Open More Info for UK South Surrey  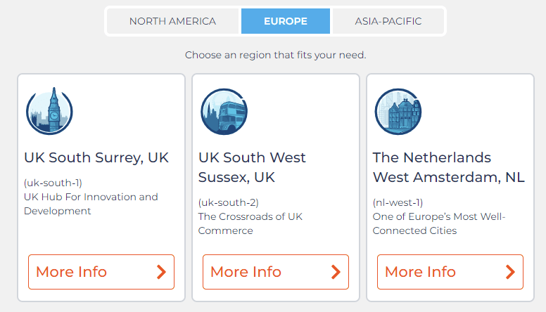[x=101, y=272]
